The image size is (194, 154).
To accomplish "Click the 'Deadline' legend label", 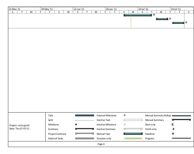I will (150, 134).
